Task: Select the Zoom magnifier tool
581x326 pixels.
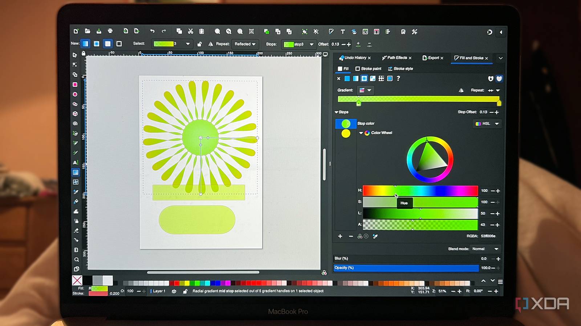Action: point(75,259)
